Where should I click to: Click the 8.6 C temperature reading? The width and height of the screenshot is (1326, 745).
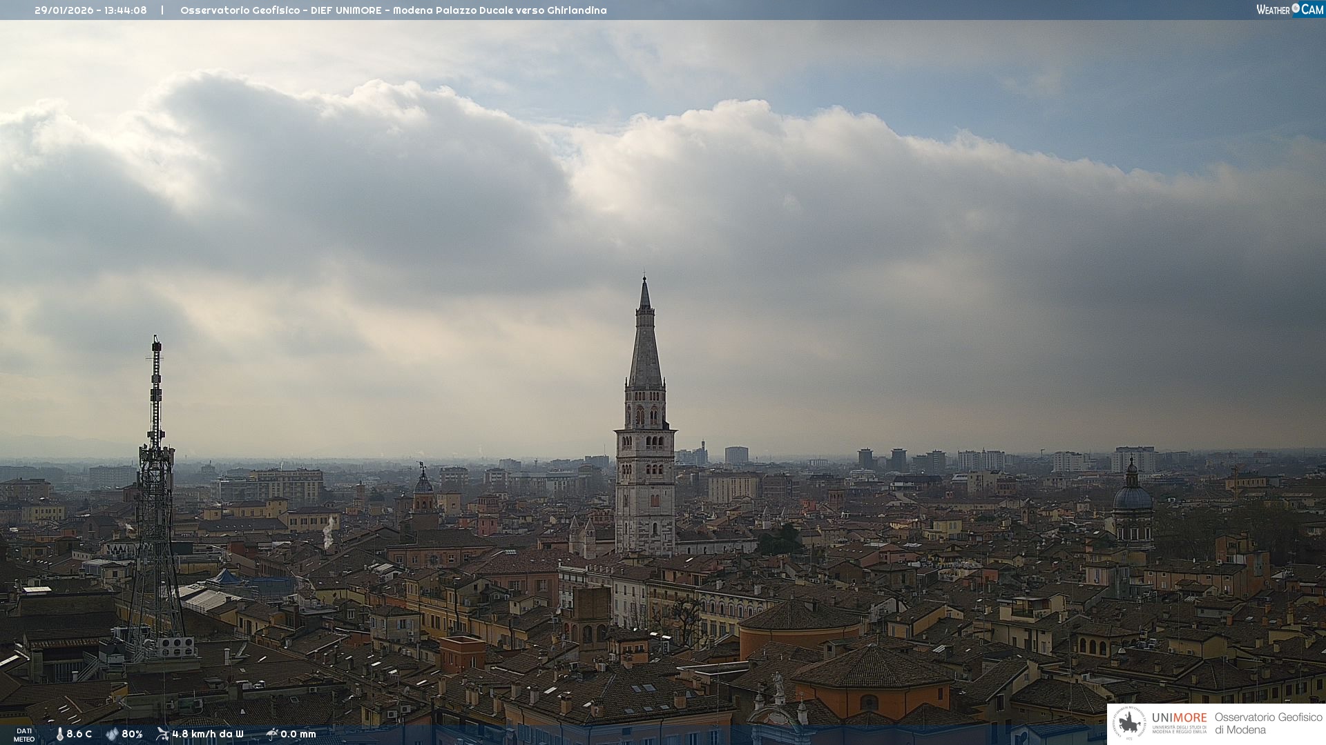pyautogui.click(x=79, y=734)
